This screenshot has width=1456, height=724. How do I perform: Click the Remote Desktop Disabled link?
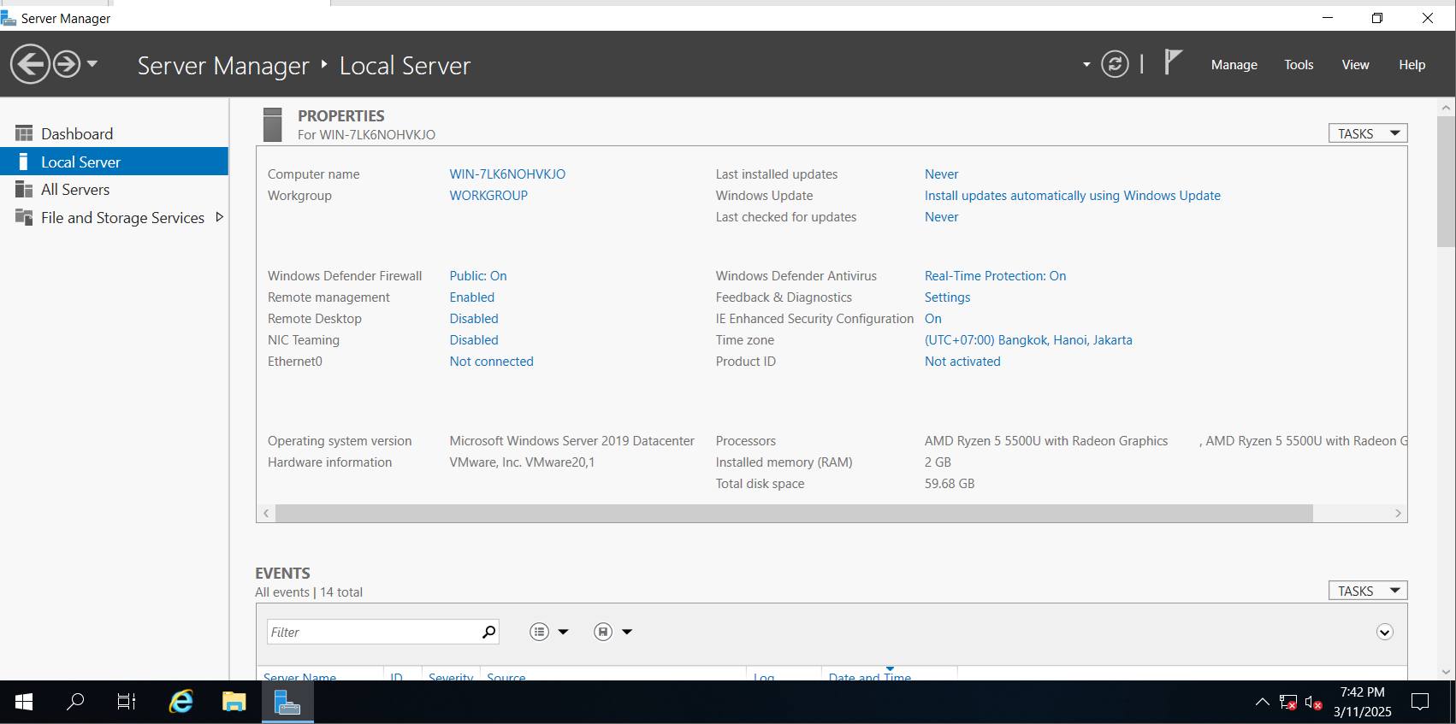pos(474,319)
